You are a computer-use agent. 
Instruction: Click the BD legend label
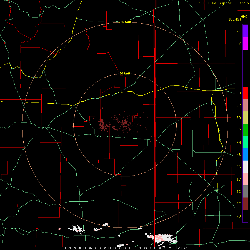pyautogui.click(x=238, y=118)
